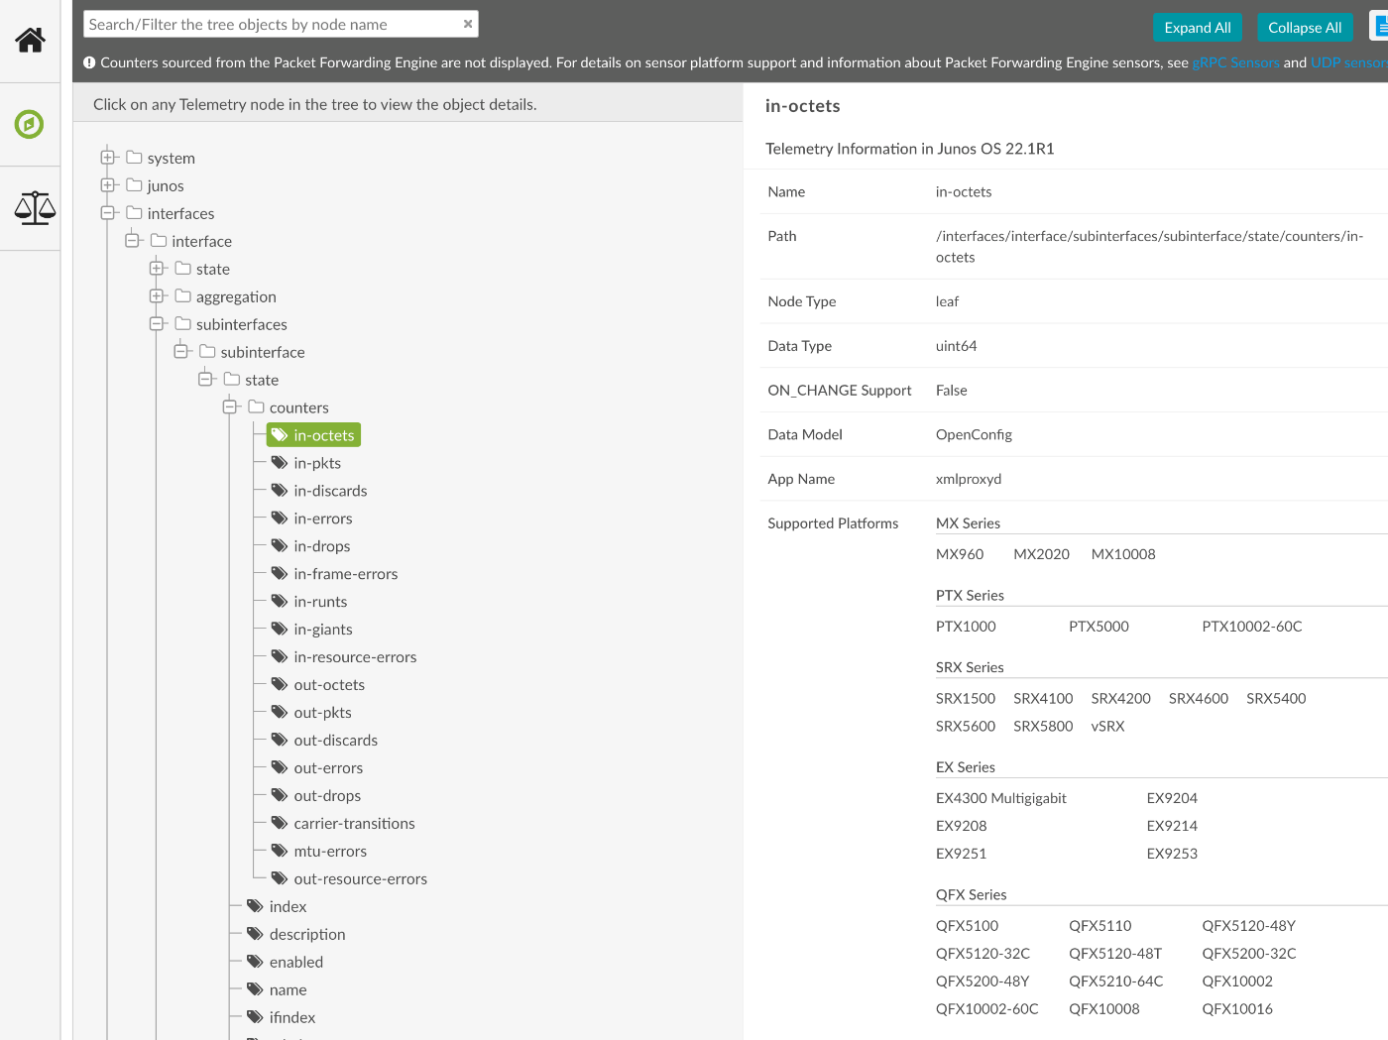Click the aggregation folder label
This screenshot has width=1388, height=1040.
pos(236,296)
